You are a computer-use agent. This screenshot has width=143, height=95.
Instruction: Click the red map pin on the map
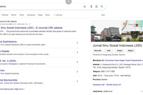[137, 25]
